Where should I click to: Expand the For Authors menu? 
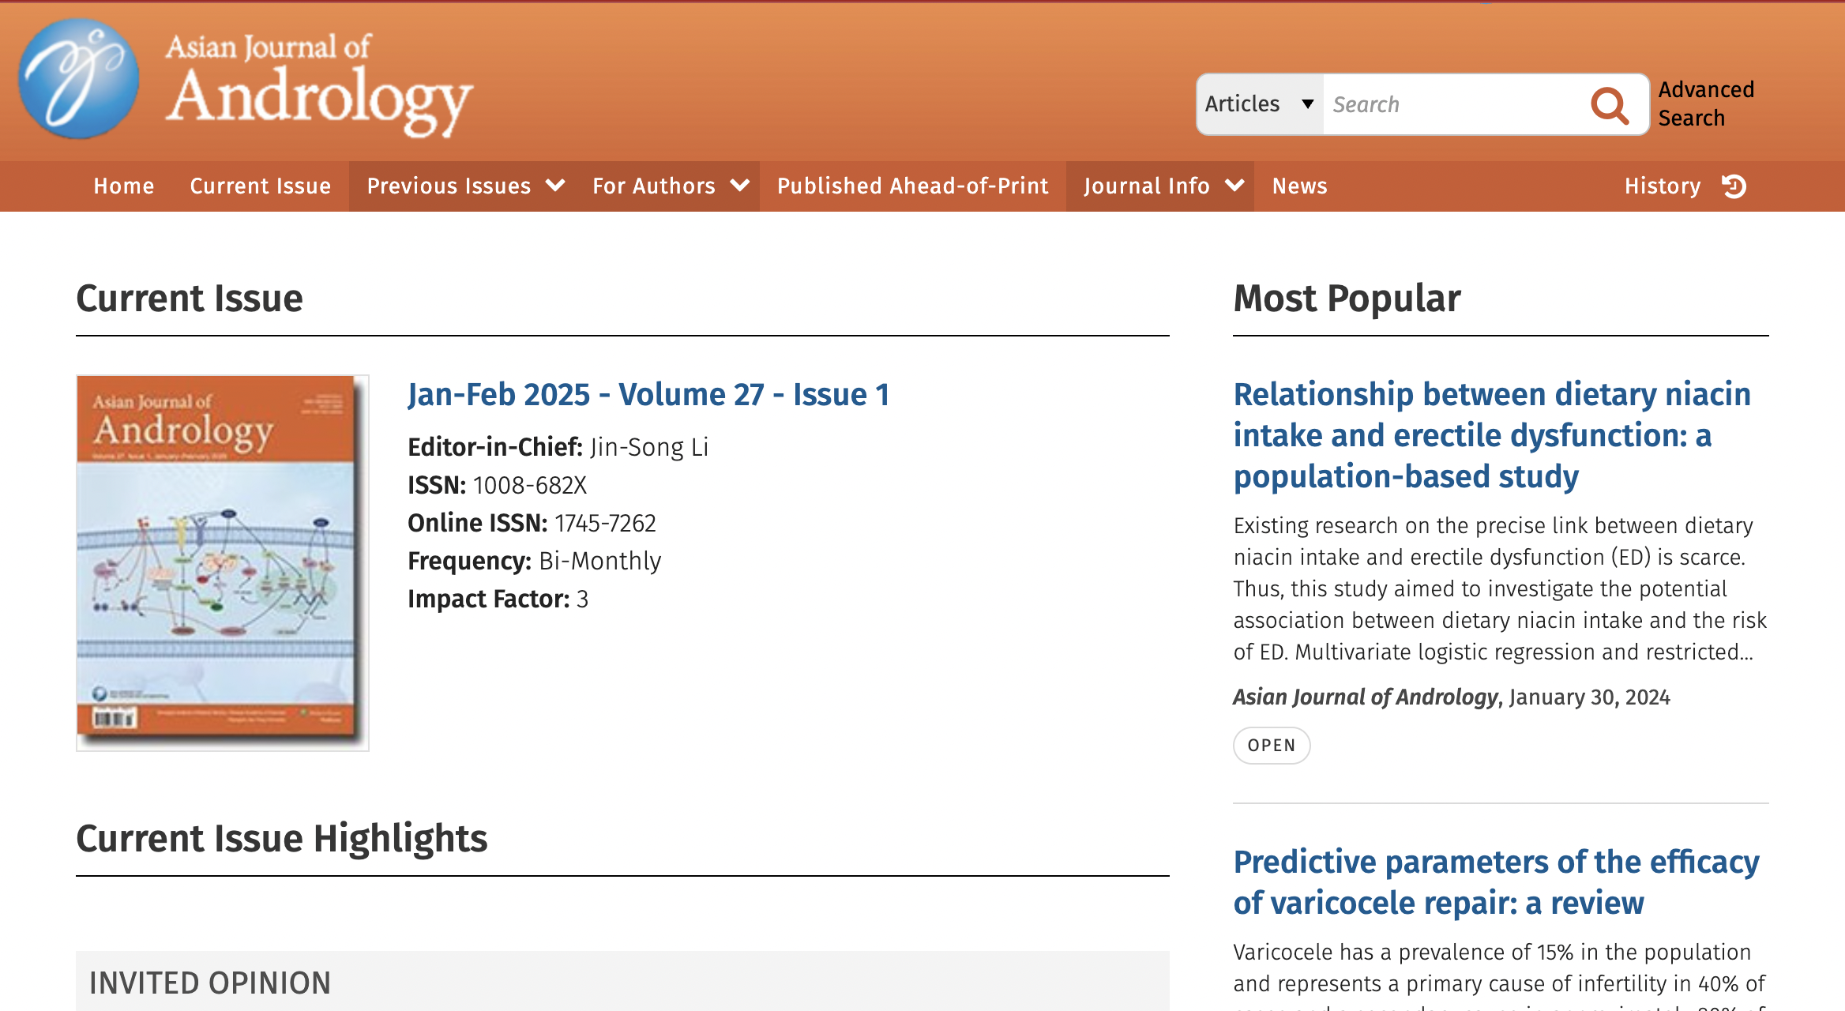(671, 186)
